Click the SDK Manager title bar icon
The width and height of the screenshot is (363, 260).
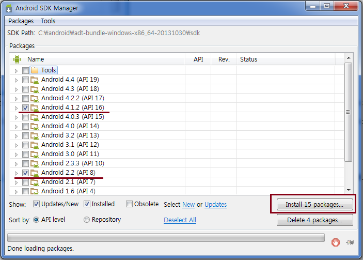(x=9, y=8)
